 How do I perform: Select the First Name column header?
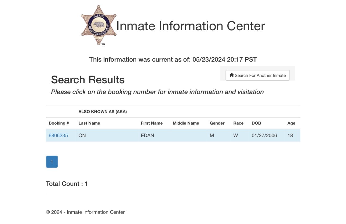coord(152,123)
